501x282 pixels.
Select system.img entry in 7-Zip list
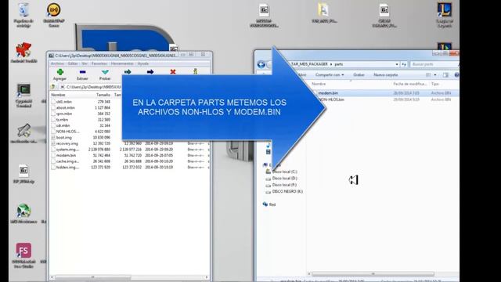(67, 150)
